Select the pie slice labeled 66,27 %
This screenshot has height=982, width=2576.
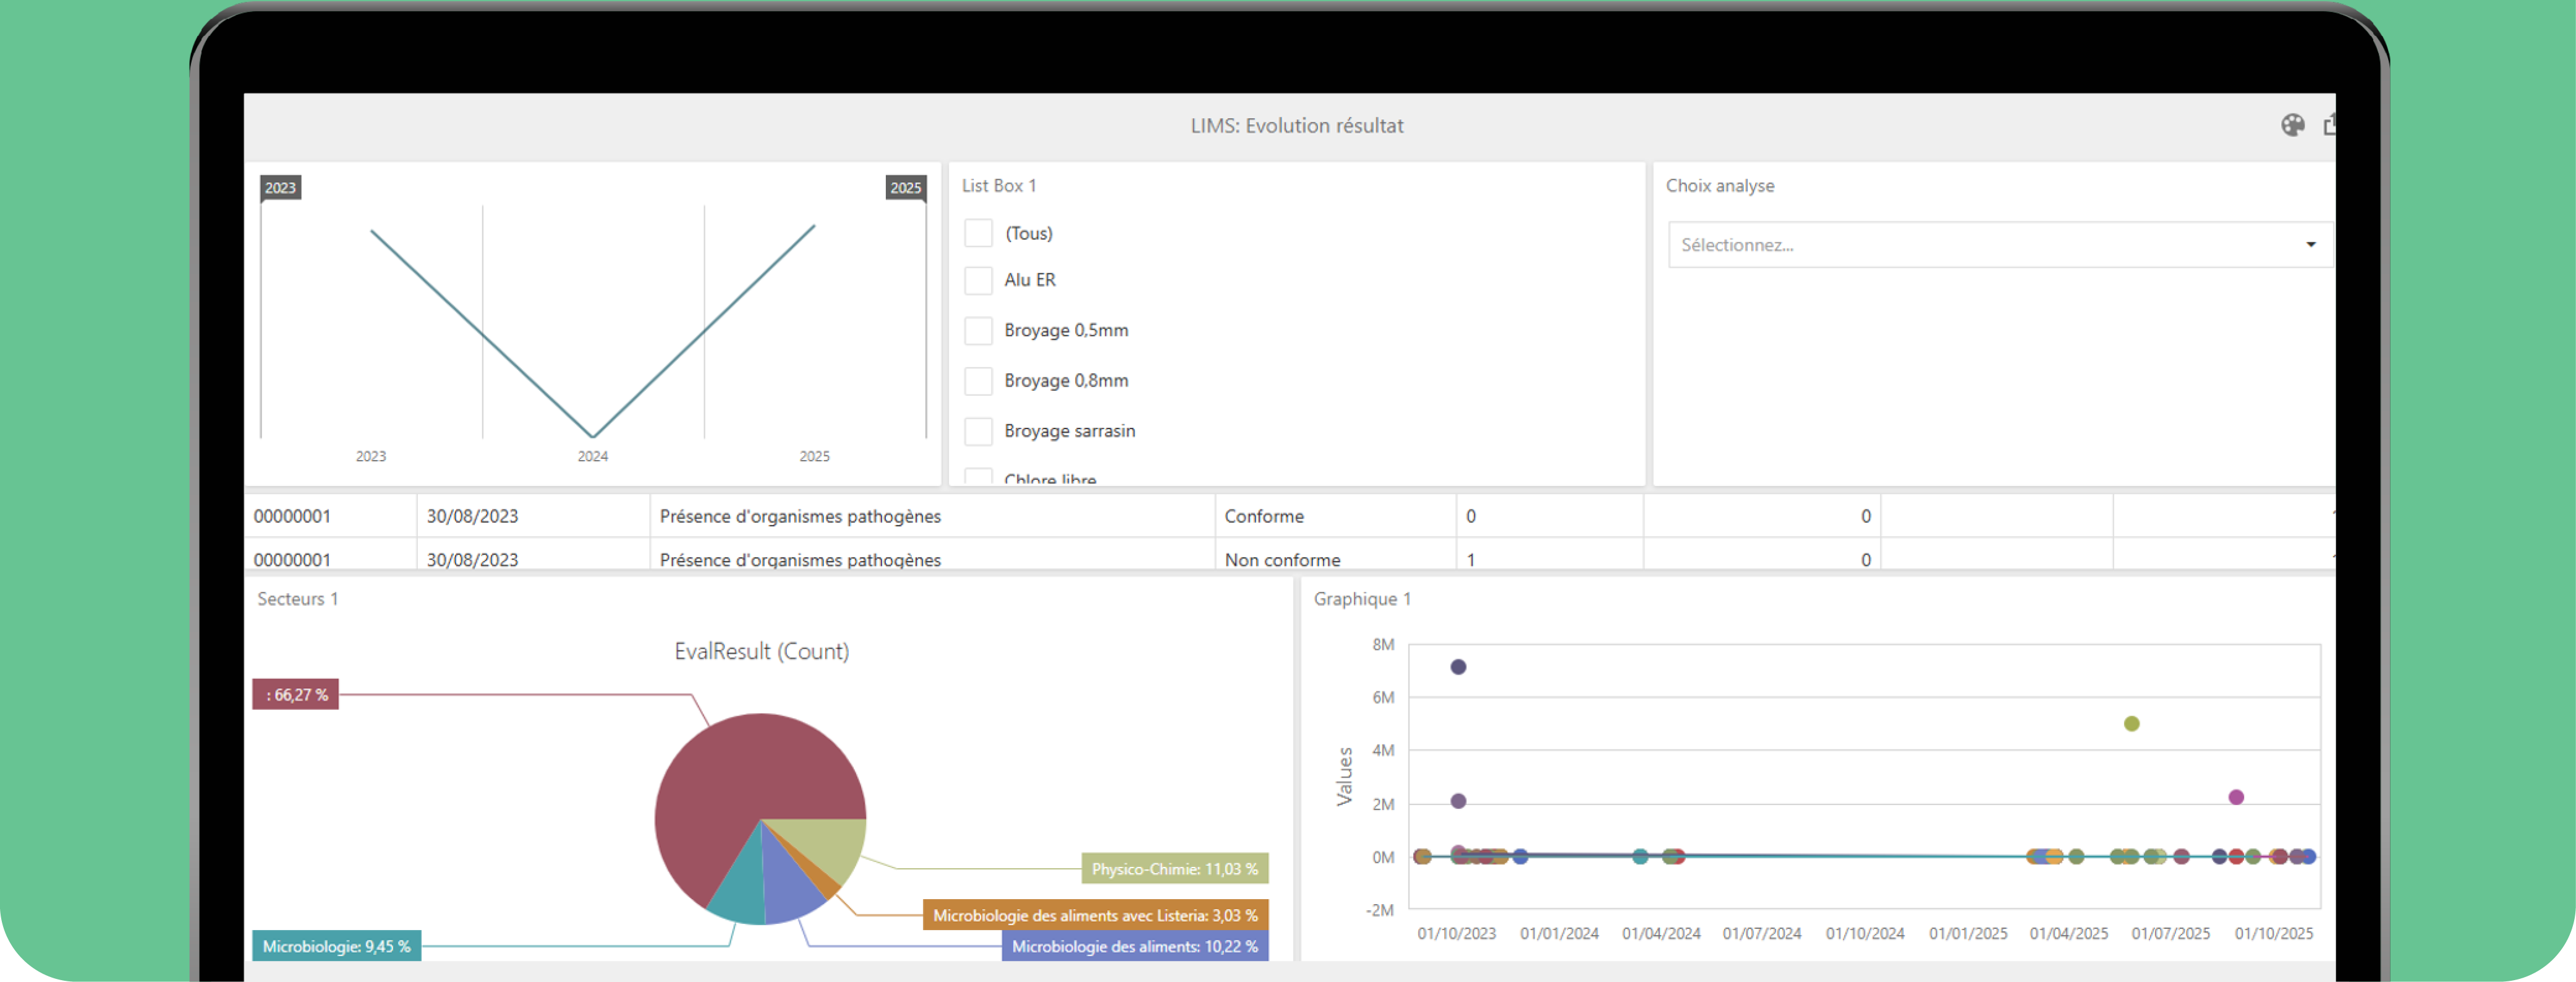click(x=296, y=693)
